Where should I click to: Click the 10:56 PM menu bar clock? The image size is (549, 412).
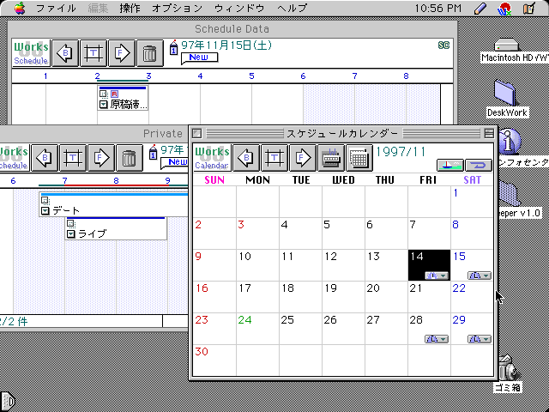(438, 8)
